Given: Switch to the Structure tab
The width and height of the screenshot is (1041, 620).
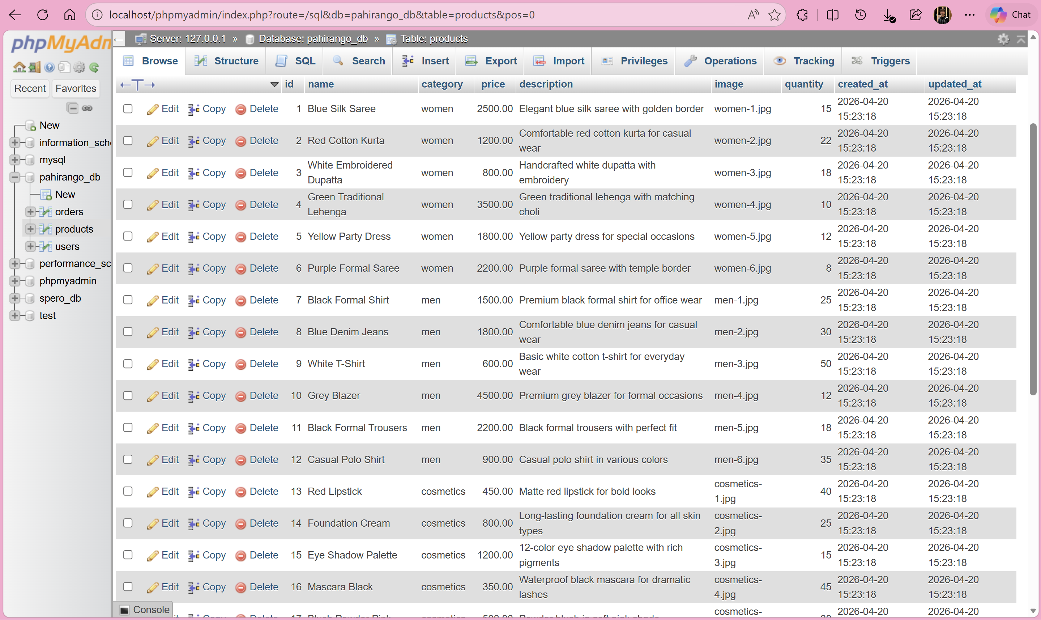Looking at the screenshot, I should [235, 61].
